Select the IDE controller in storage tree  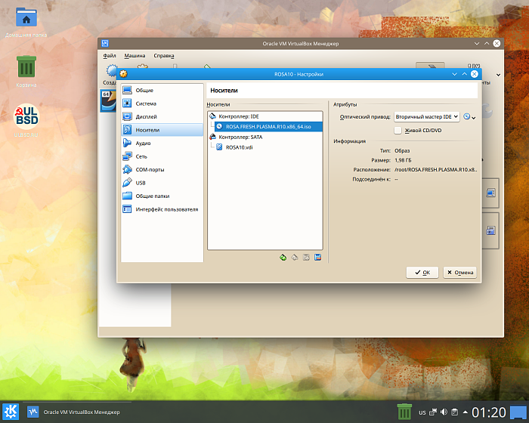coord(265,116)
